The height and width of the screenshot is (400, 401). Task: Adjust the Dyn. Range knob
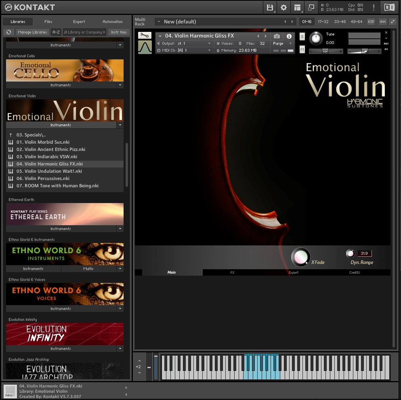pyautogui.click(x=350, y=253)
